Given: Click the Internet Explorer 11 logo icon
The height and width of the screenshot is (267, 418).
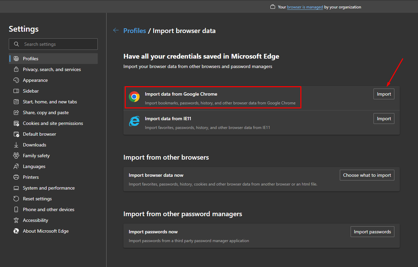Looking at the screenshot, I should pos(134,122).
